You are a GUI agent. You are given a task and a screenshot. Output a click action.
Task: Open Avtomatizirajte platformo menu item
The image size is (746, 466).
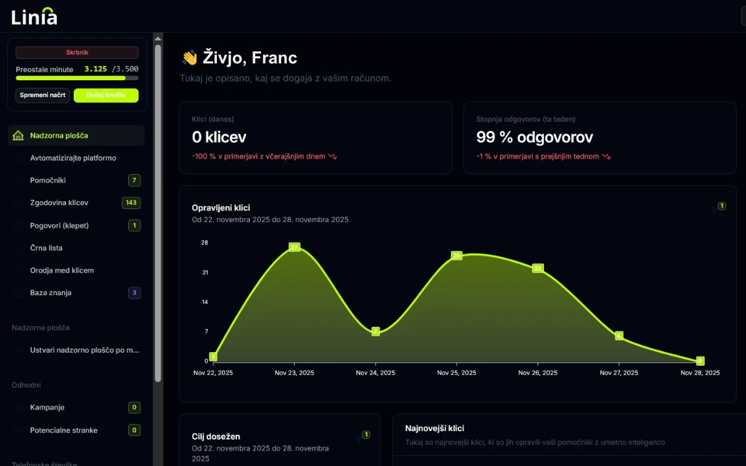click(x=73, y=158)
